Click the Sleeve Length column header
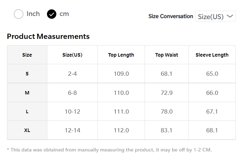241x157 pixels. (x=212, y=55)
